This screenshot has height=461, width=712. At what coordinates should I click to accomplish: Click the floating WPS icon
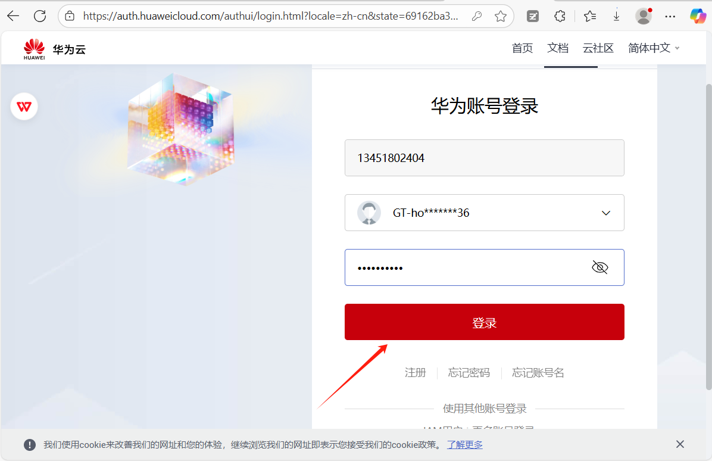24,107
